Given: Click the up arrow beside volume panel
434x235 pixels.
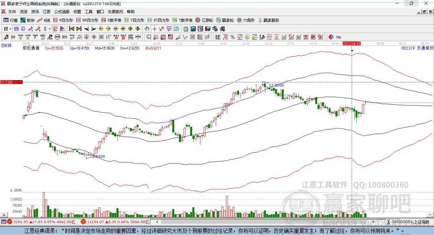Looking at the screenshot, I should [4, 215].
